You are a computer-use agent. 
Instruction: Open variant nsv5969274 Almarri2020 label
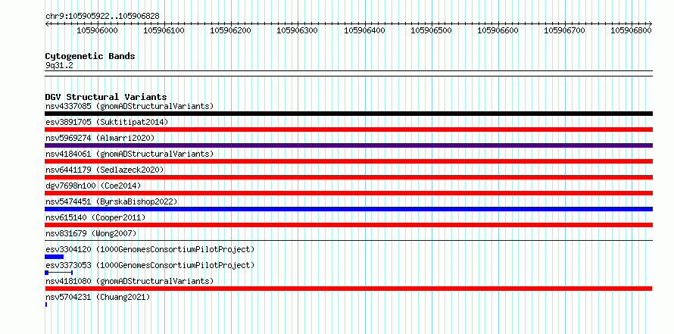tap(100, 138)
